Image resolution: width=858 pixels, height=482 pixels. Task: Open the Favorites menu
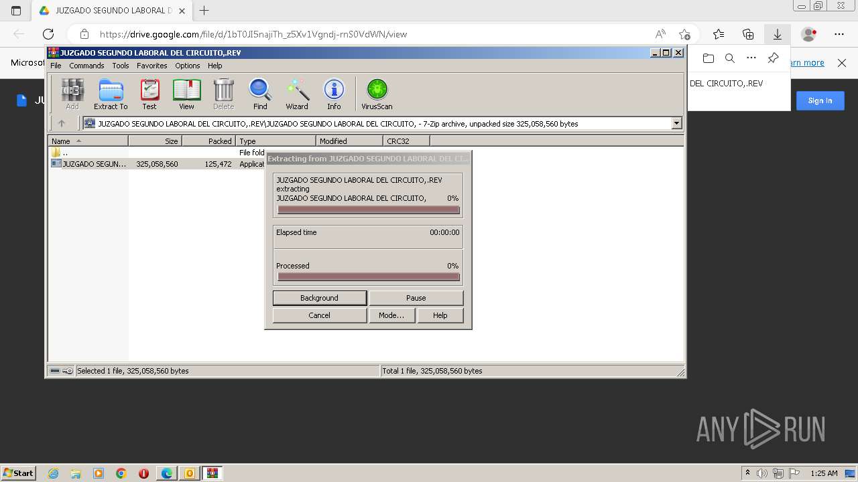click(x=152, y=66)
